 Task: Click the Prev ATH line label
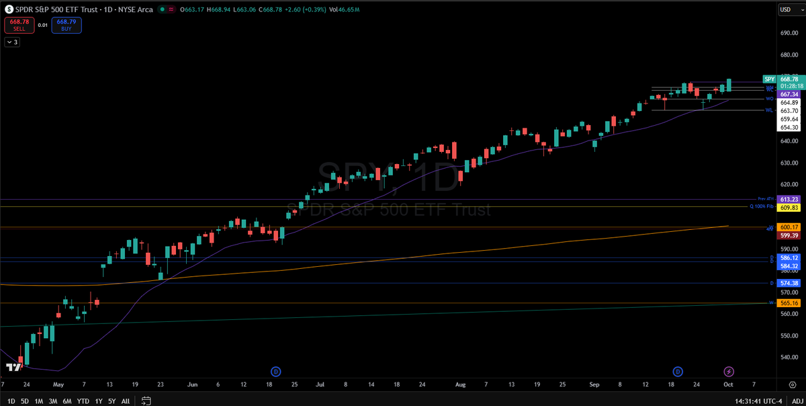click(x=765, y=199)
